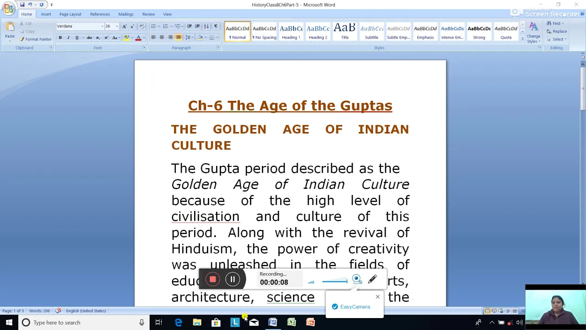Stop the screen recording
The width and height of the screenshot is (586, 330).
click(x=213, y=280)
